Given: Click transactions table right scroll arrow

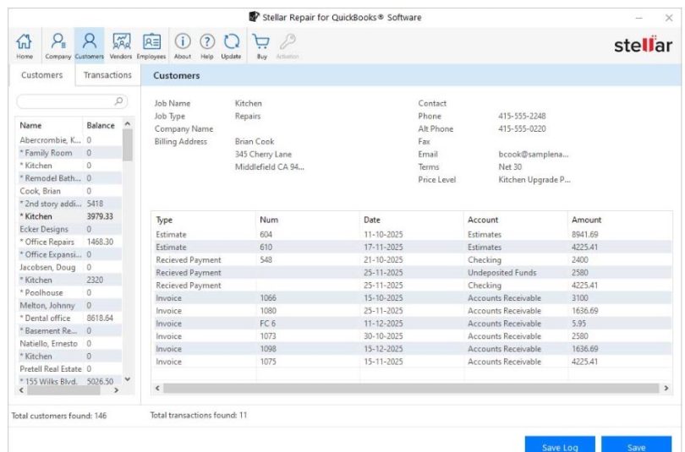Looking at the screenshot, I should pos(666,388).
